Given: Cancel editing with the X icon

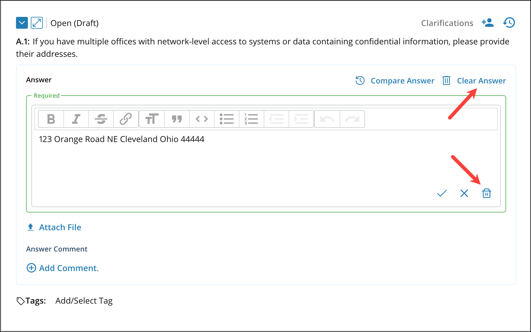Looking at the screenshot, I should click(x=464, y=193).
